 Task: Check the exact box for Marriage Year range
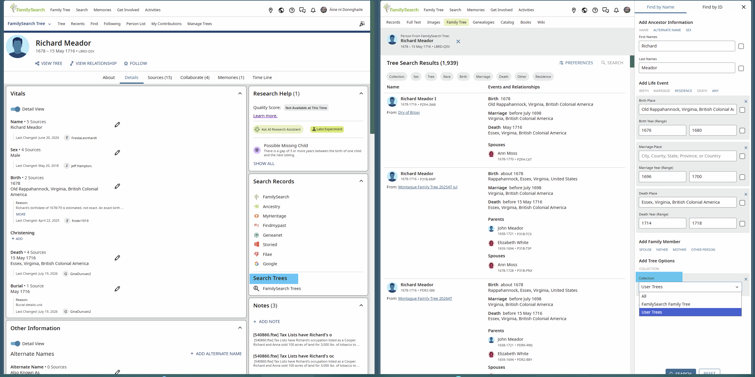[x=742, y=177]
